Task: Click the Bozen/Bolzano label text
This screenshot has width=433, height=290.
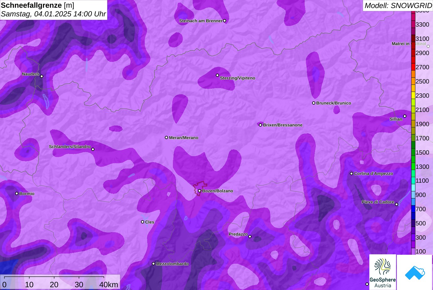Action: click(x=217, y=191)
